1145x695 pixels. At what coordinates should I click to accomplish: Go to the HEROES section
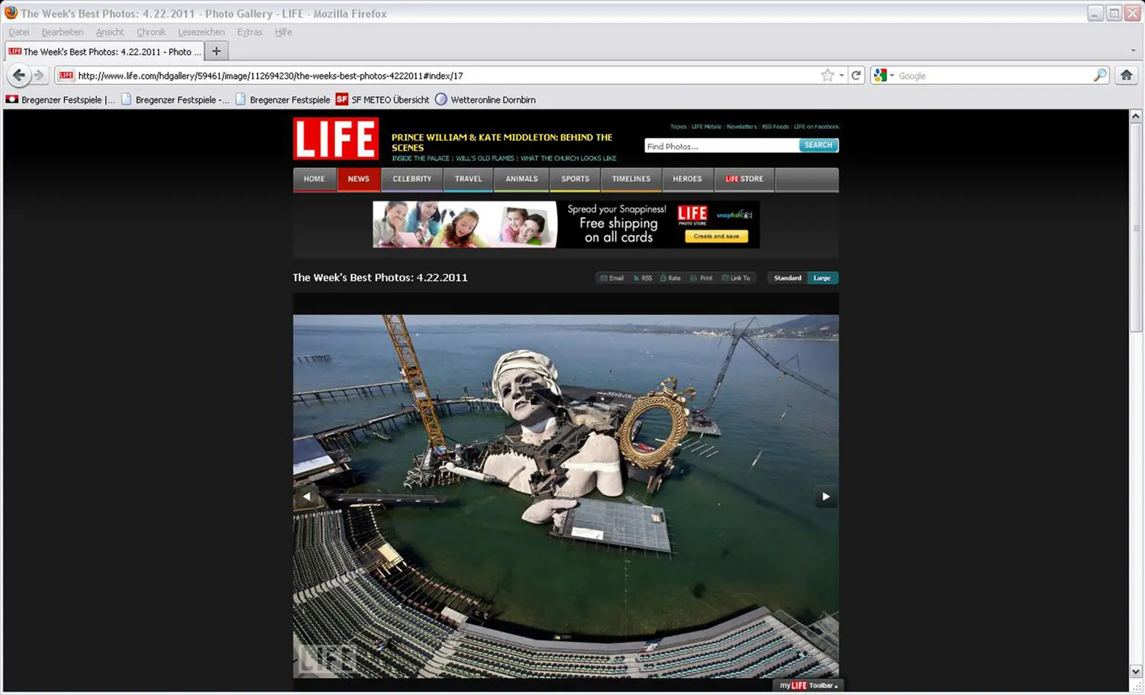tap(687, 179)
